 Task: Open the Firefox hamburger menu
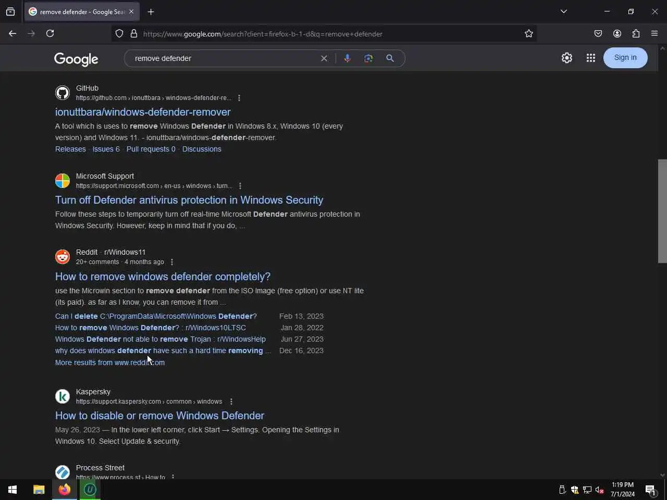coord(654,33)
